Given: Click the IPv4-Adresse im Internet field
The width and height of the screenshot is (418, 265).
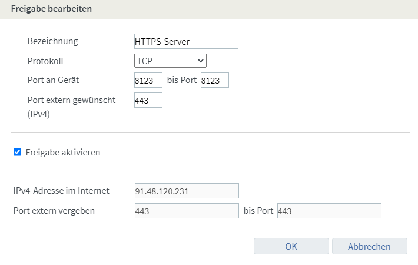Looking at the screenshot, I should point(186,191).
